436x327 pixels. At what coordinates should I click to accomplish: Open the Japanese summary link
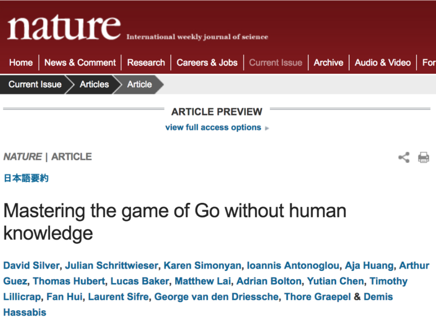(x=26, y=178)
